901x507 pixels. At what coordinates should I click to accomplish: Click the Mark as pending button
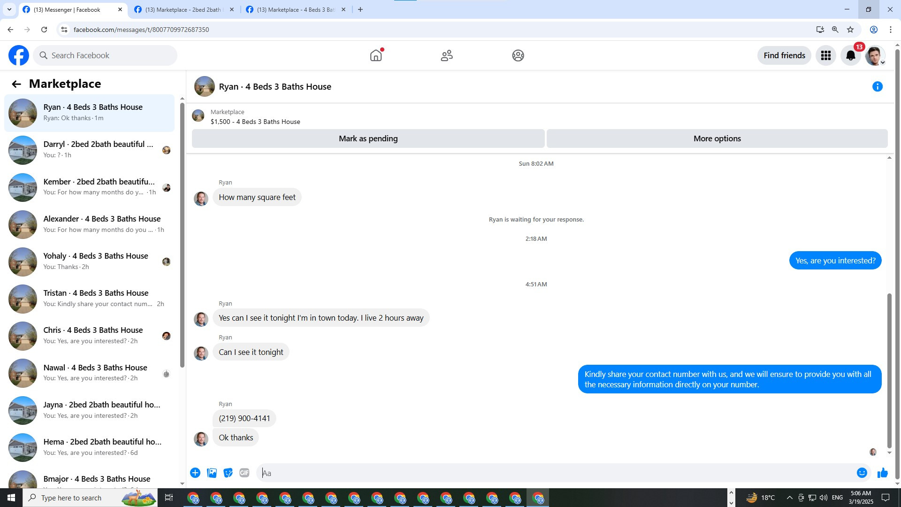pyautogui.click(x=368, y=138)
